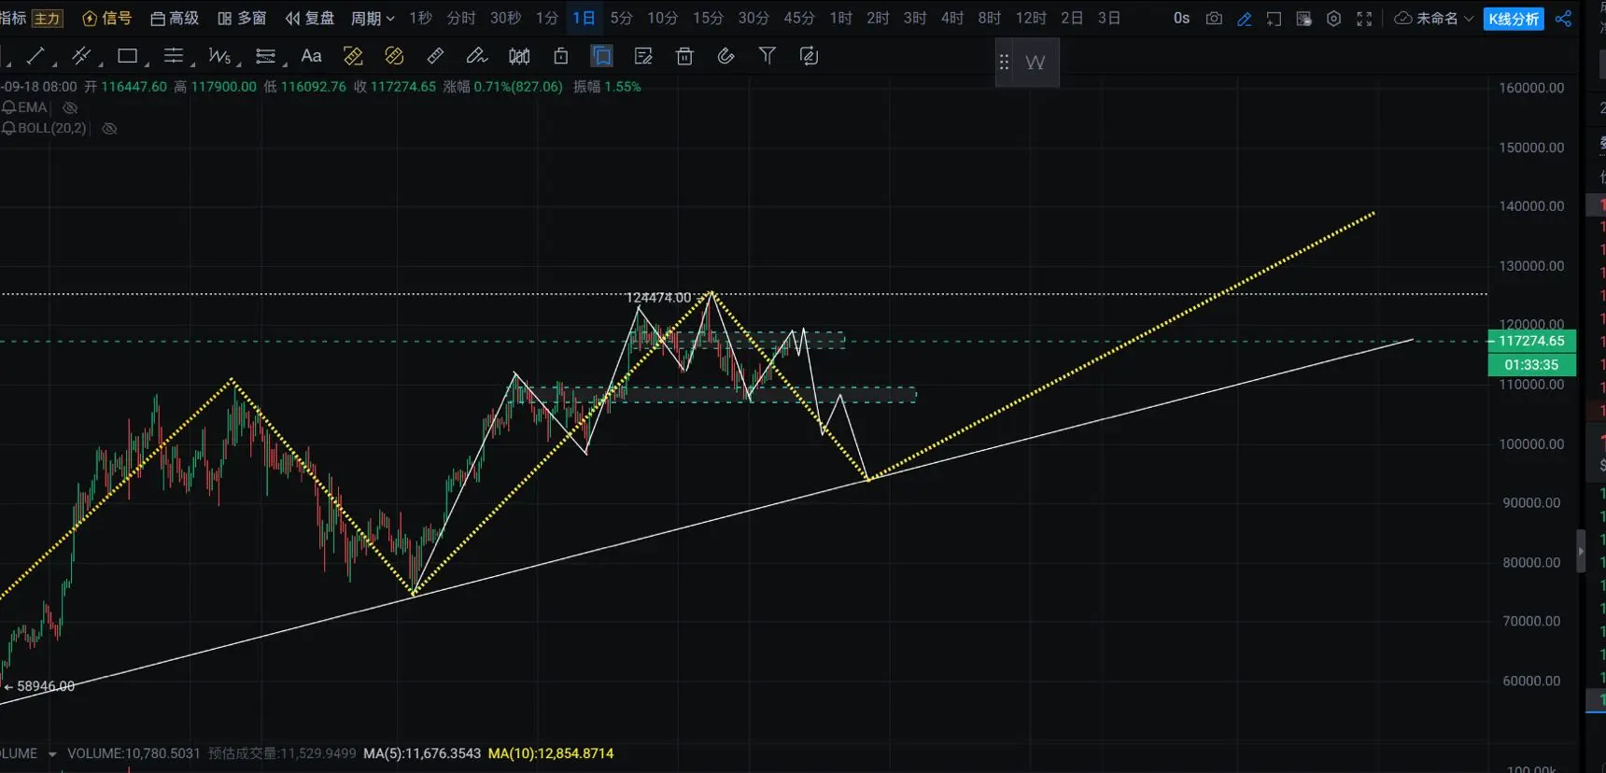The width and height of the screenshot is (1606, 773).
Task: Switch to the 1秒 timeframe
Action: point(420,19)
